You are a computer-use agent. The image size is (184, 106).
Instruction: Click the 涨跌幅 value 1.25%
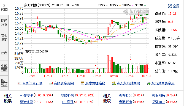[172, 30]
